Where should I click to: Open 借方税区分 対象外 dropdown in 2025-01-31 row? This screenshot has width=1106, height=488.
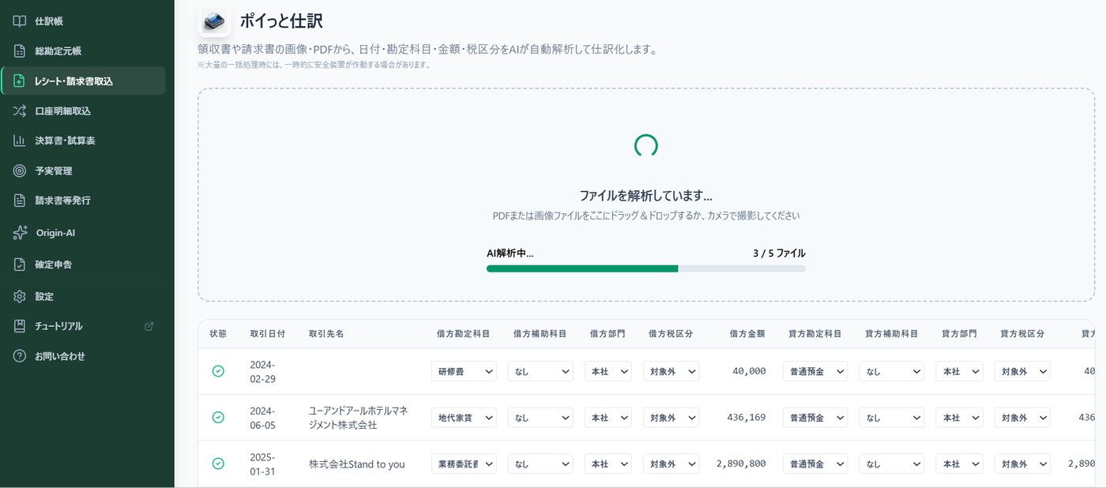(x=671, y=464)
